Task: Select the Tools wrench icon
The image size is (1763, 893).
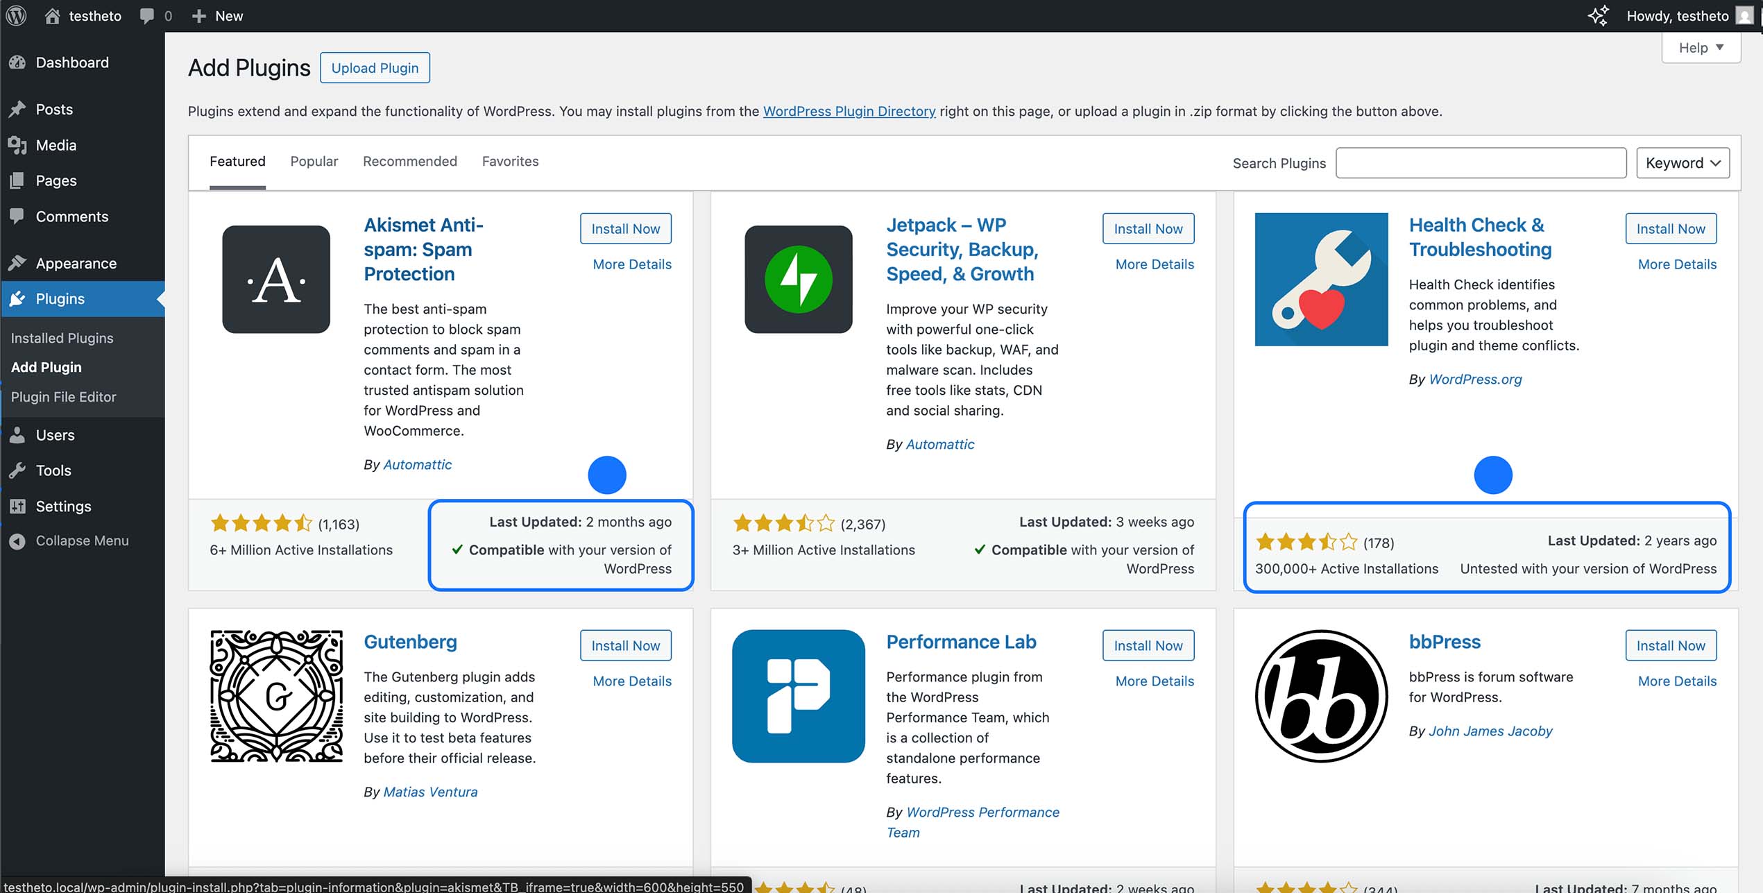Action: coord(19,470)
